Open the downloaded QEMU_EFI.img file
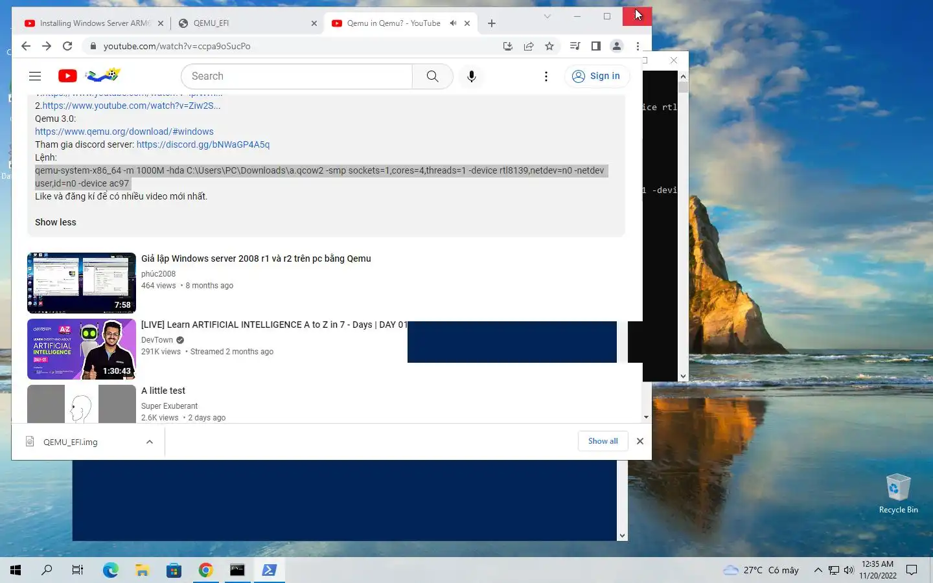Viewport: 933px width, 583px height. coord(70,442)
